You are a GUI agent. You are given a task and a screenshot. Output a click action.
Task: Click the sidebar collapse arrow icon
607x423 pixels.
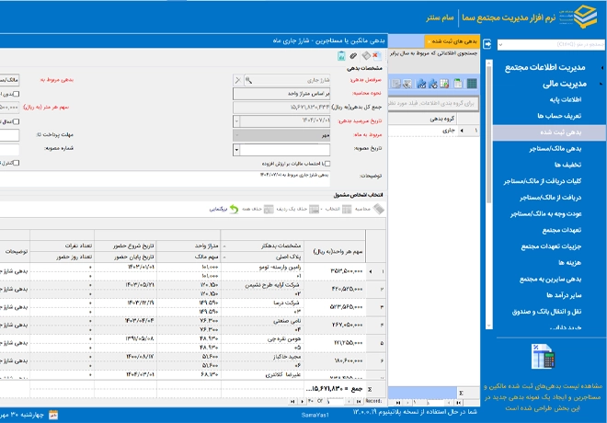click(487, 43)
